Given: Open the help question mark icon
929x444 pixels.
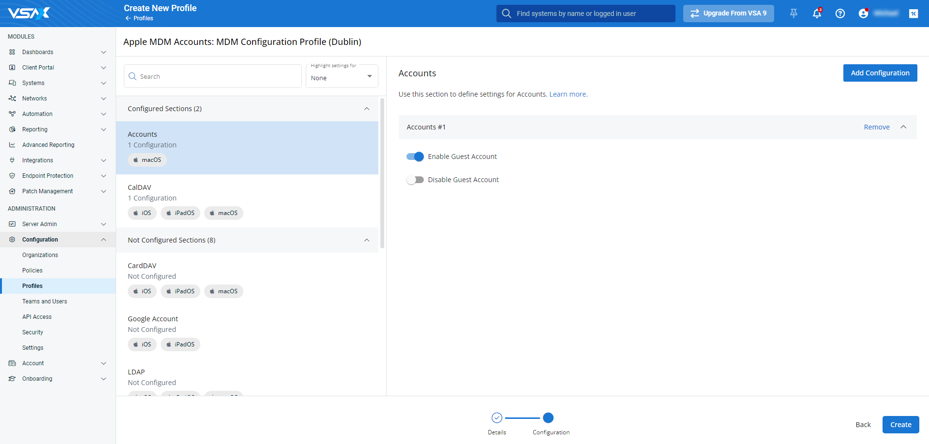Looking at the screenshot, I should tap(840, 14).
